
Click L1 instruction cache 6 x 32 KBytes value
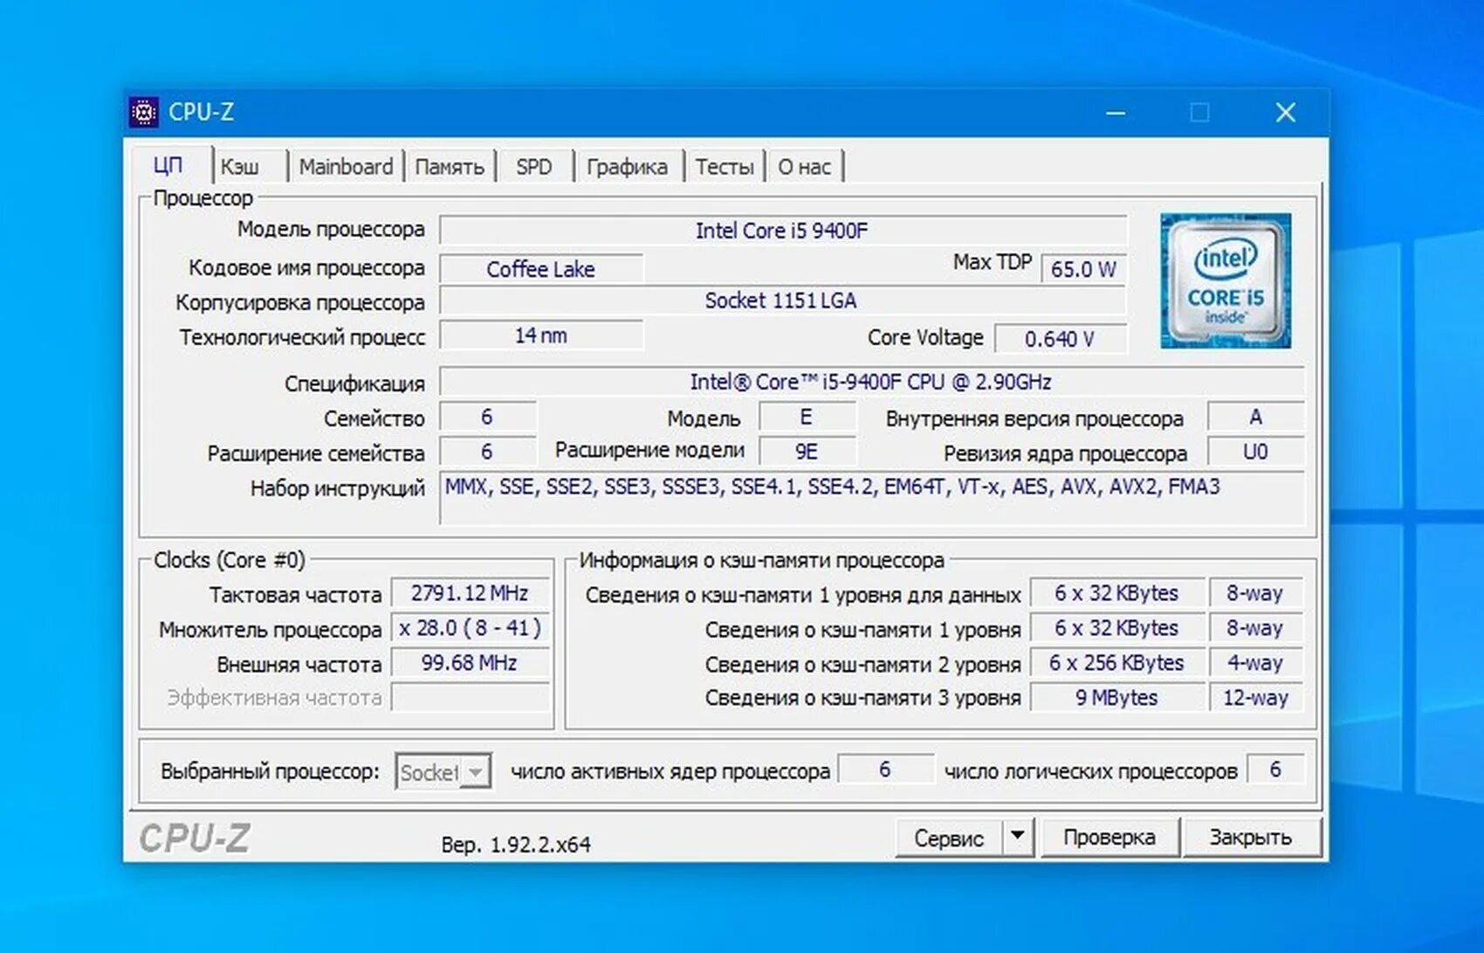(x=1116, y=628)
